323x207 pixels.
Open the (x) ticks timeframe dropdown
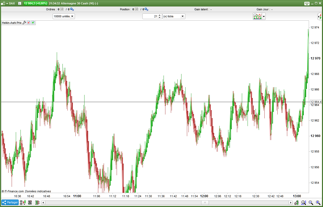click(174, 16)
